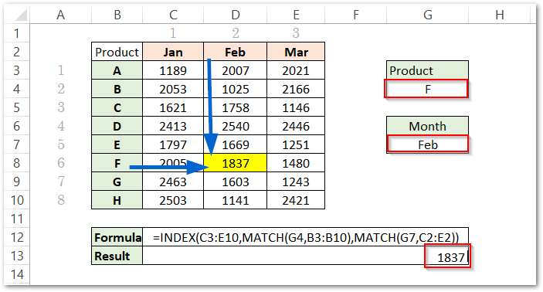
Task: Click cell with value 1025
Action: tap(236, 89)
